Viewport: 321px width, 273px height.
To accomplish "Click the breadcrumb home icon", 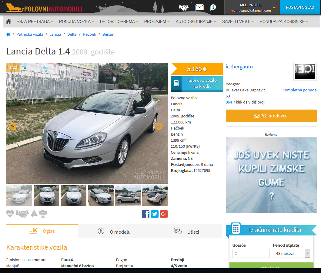I will (8, 34).
